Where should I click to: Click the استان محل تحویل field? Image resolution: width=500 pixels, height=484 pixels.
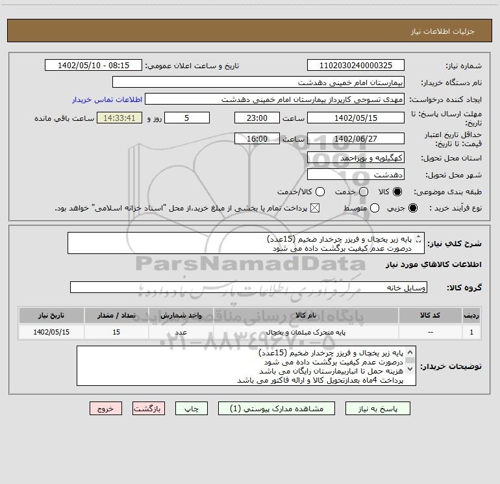click(356, 158)
